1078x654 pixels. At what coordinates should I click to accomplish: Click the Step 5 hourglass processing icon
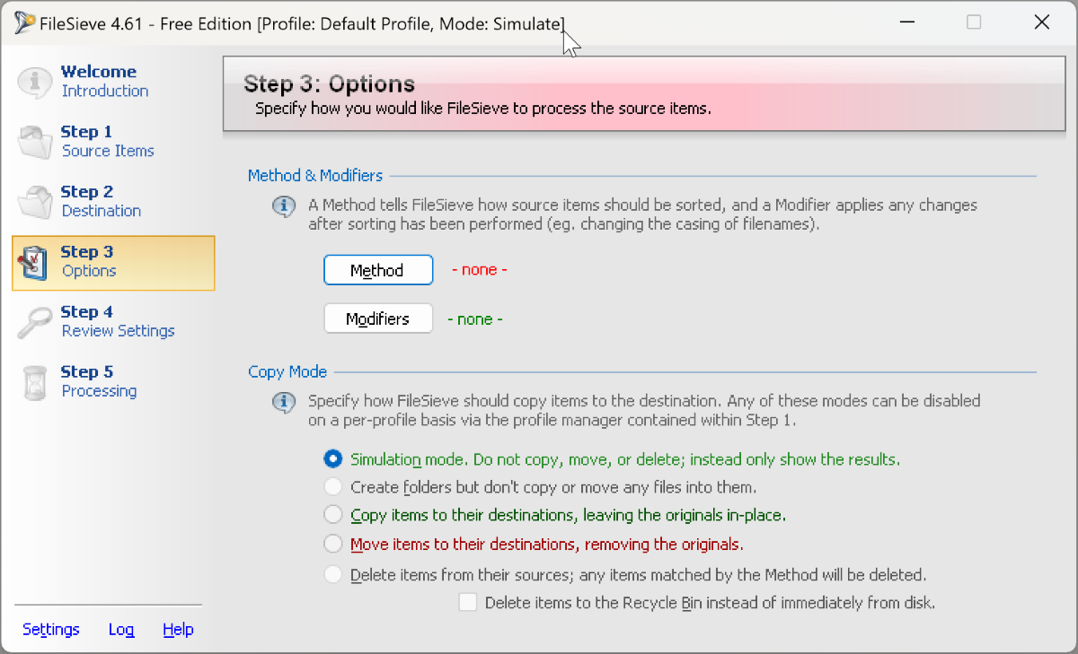click(35, 382)
